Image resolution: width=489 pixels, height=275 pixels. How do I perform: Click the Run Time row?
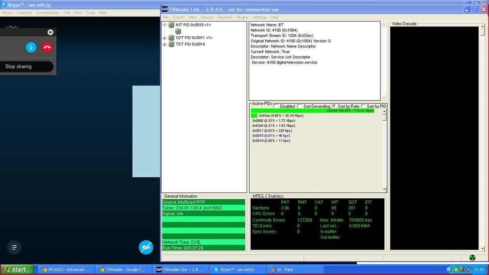click(x=203, y=248)
